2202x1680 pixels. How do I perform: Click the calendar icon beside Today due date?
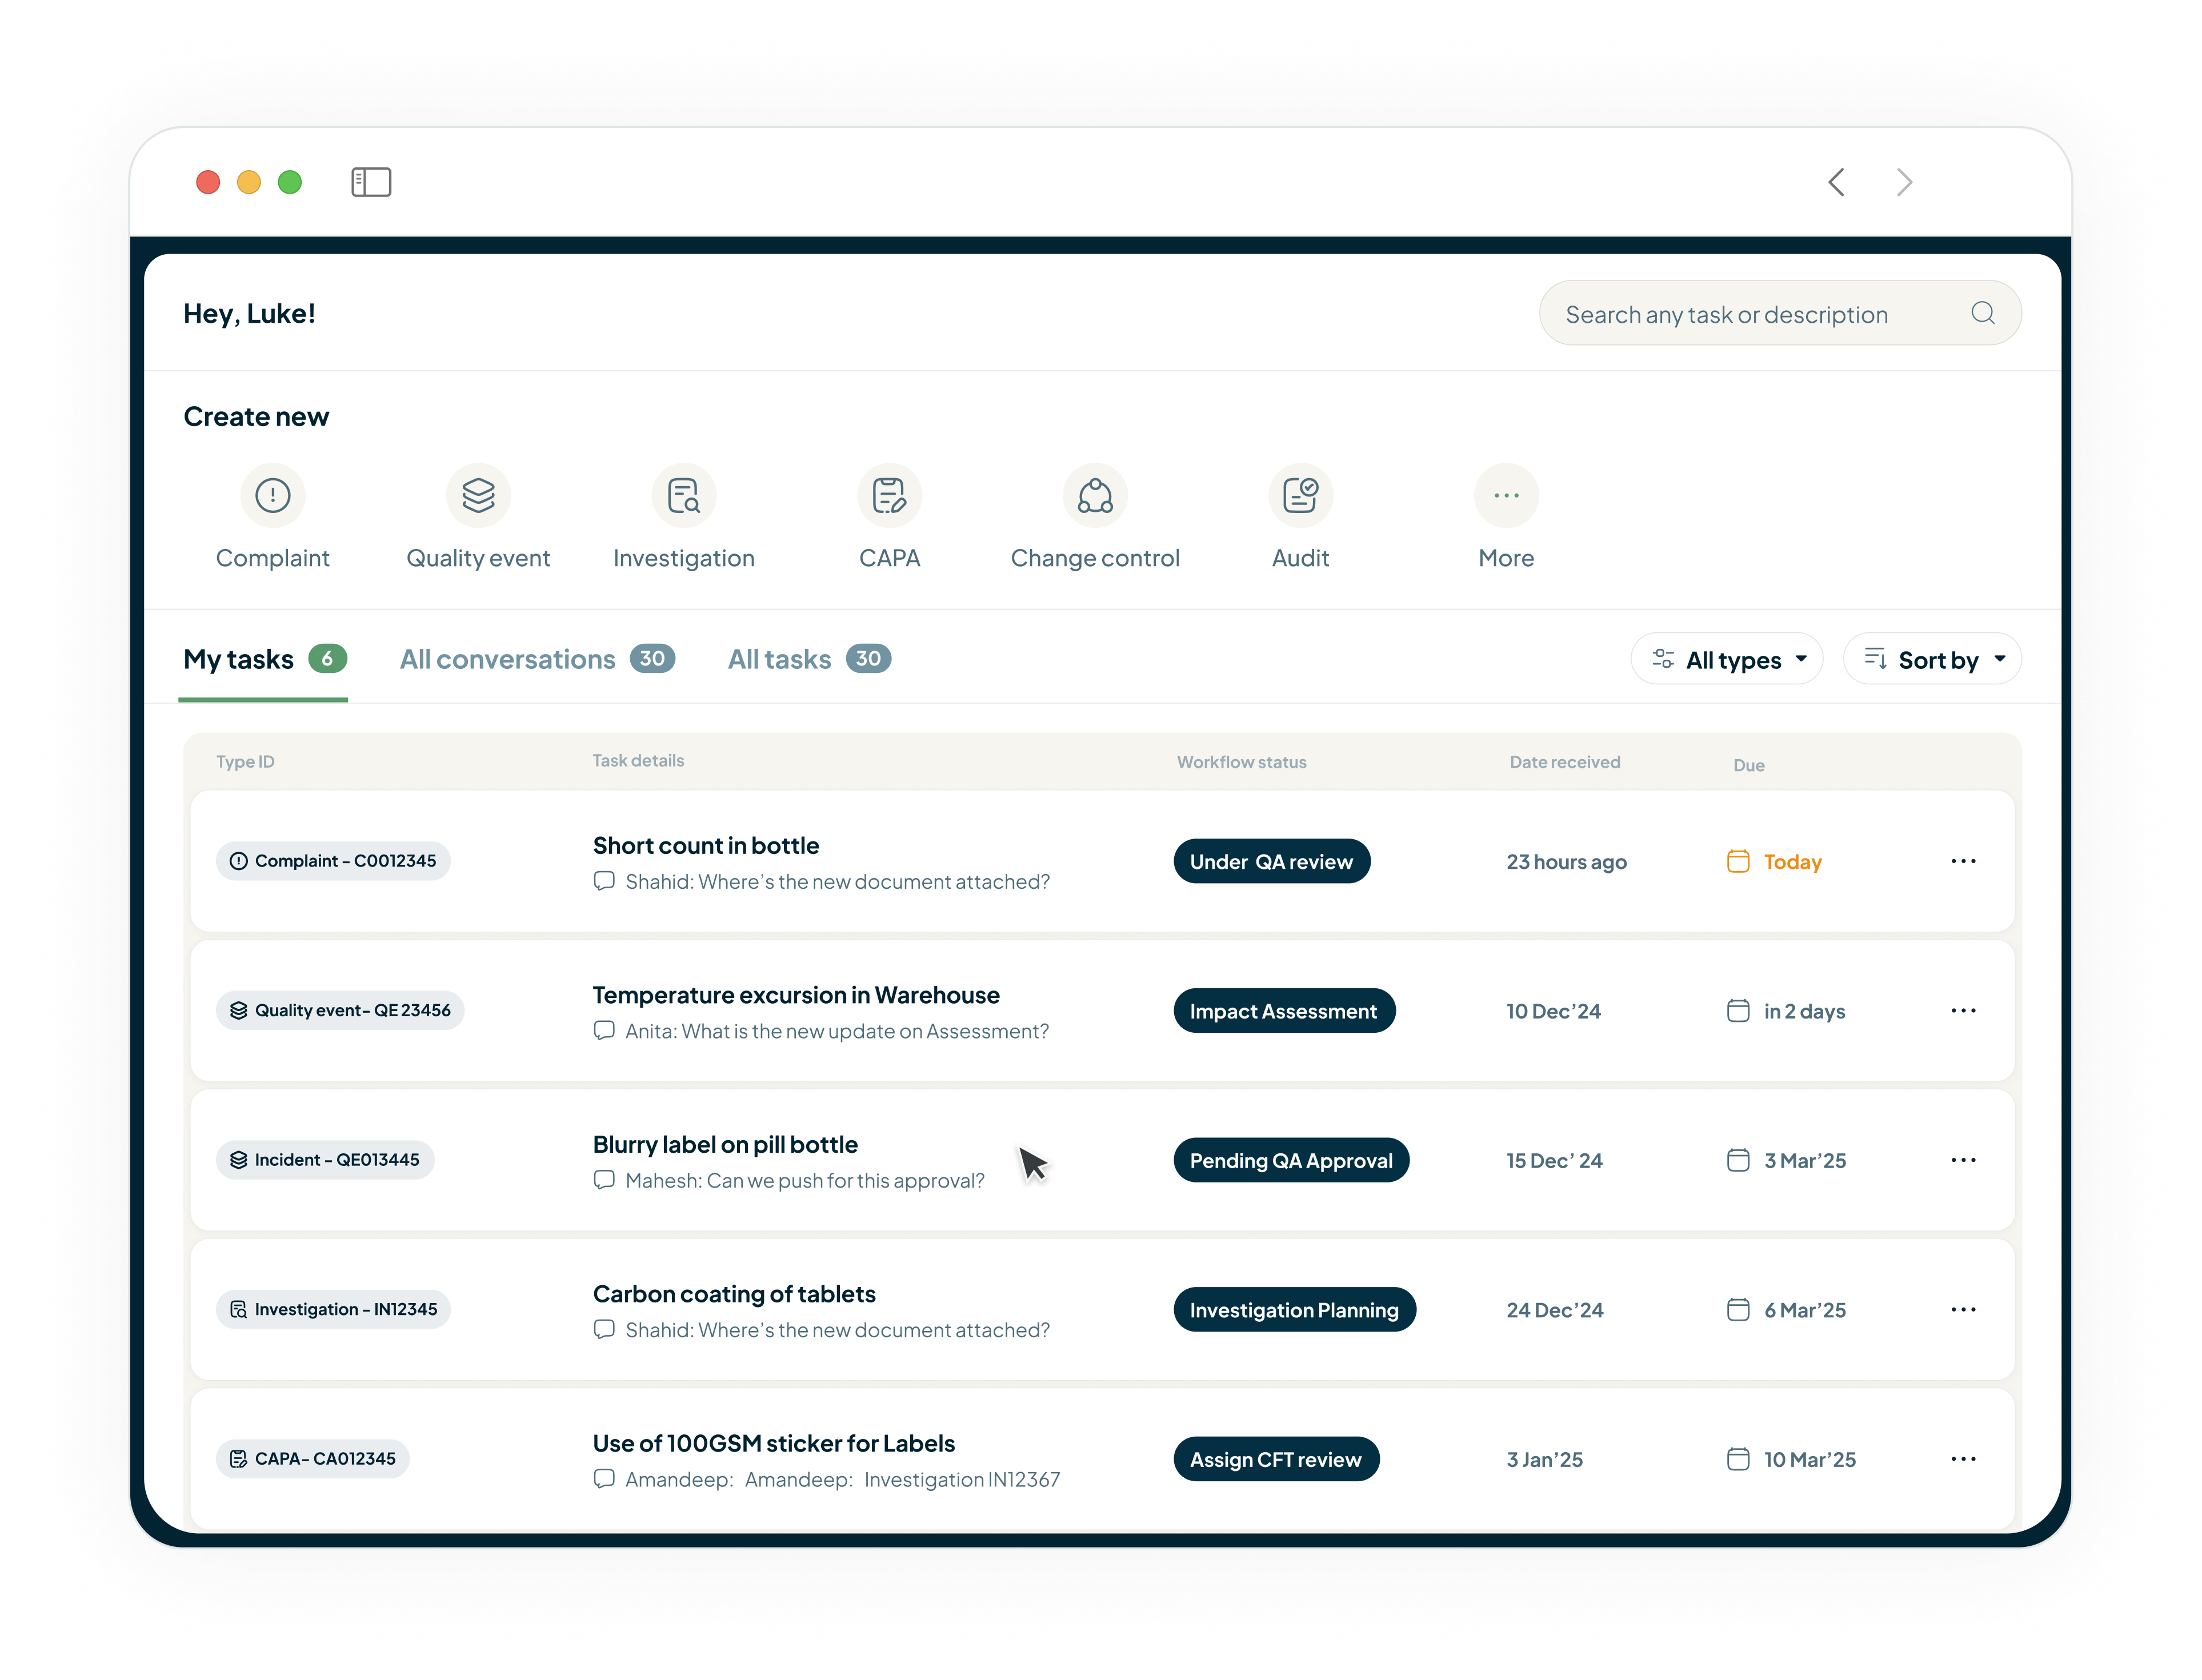pyautogui.click(x=1739, y=861)
